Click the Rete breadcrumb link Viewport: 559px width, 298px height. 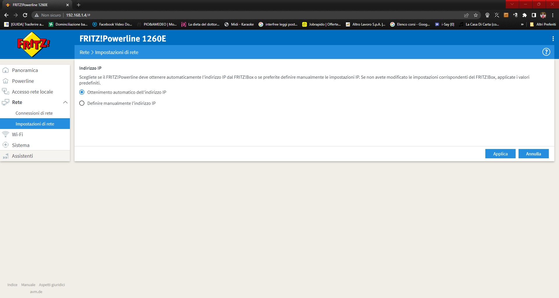pos(84,52)
